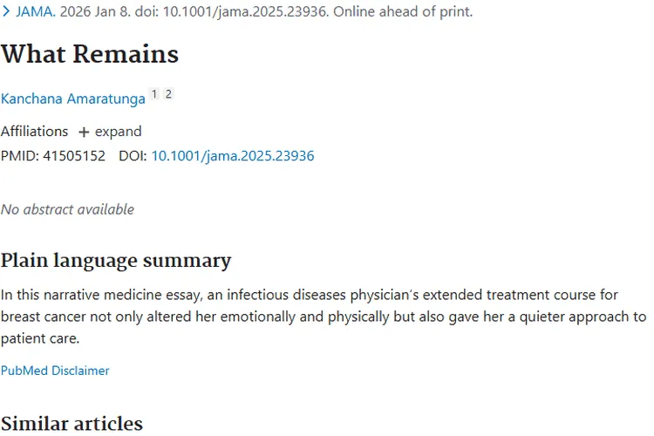Click the PMID number 41505152

coord(74,156)
